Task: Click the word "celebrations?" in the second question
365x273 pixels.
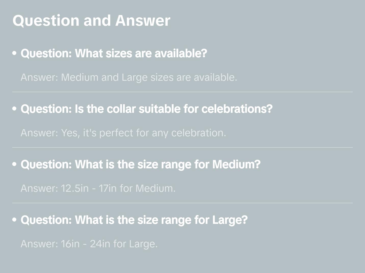Action: tap(237, 109)
